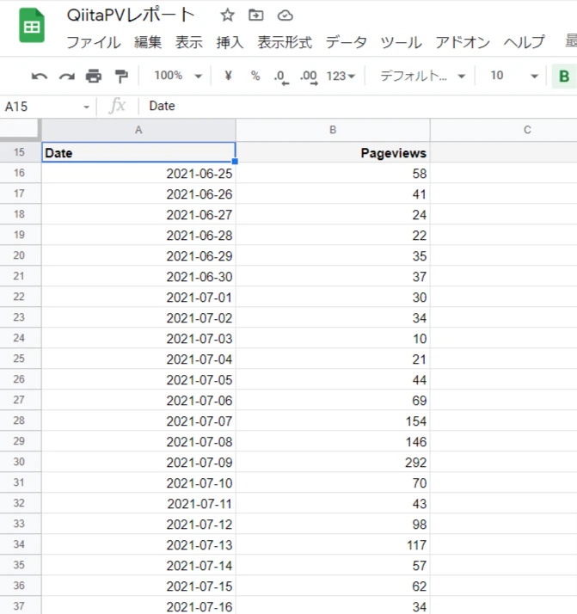Select row 15 header
Image resolution: width=577 pixels, height=614 pixels.
[20, 152]
